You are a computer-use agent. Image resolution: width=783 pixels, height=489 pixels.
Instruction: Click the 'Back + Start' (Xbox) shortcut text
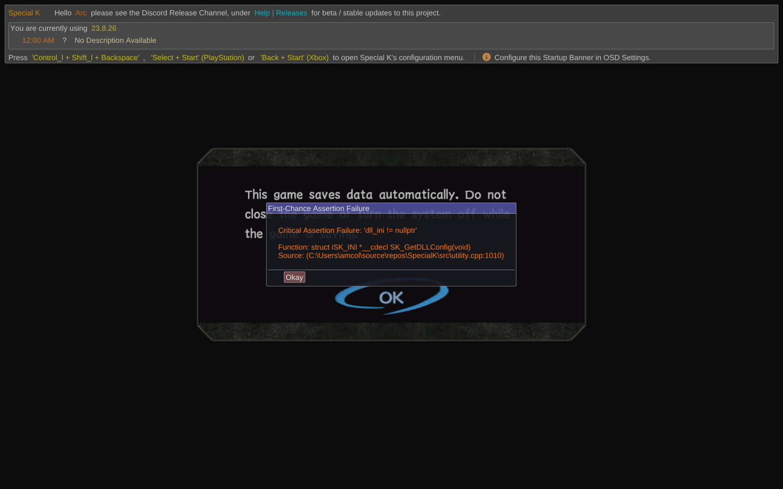294,57
